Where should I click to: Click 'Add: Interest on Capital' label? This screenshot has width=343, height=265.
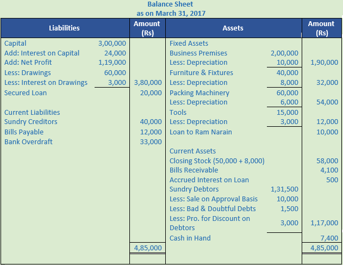(x=42, y=53)
